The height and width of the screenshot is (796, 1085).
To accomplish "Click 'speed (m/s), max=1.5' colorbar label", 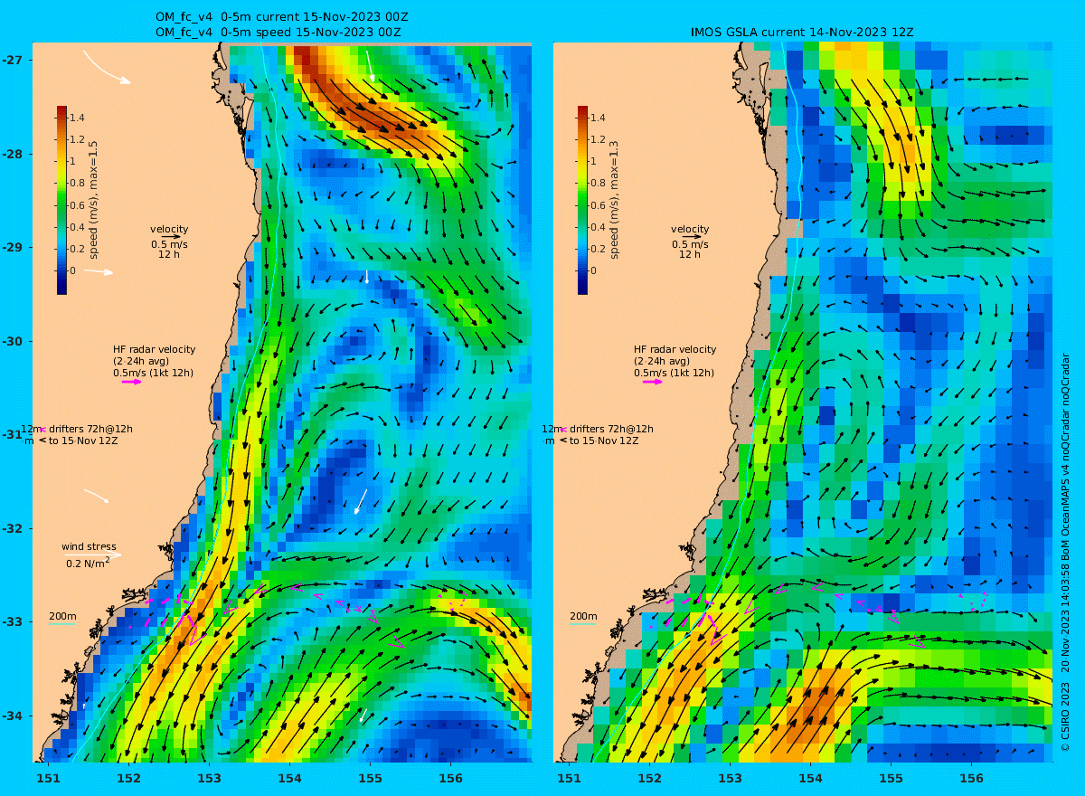I will (x=92, y=200).
